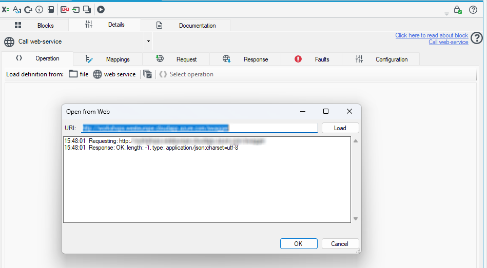Open the Mappings tab
This screenshot has width=487, height=268.
108,59
